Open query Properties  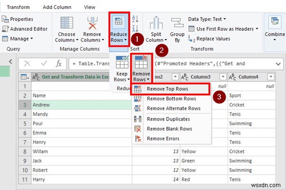point(18,19)
